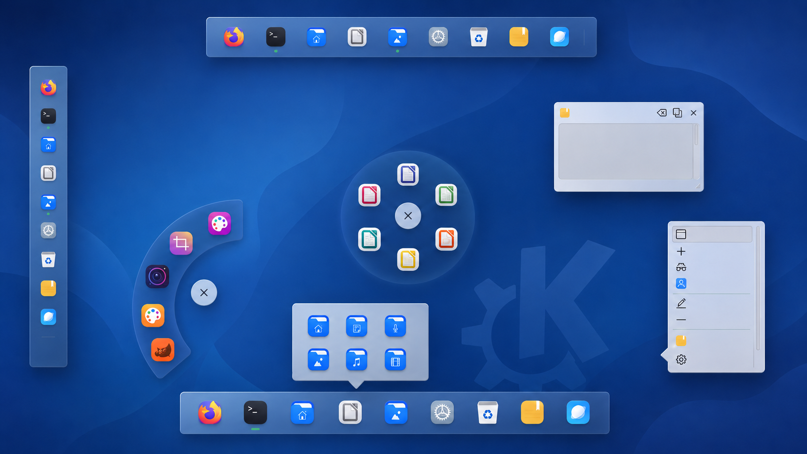Click inside the note window text area
Screen dimensions: 807x454
click(626, 151)
